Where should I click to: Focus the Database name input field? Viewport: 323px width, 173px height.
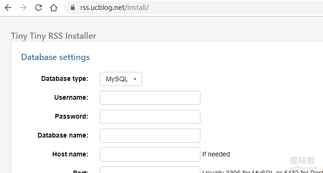point(150,136)
